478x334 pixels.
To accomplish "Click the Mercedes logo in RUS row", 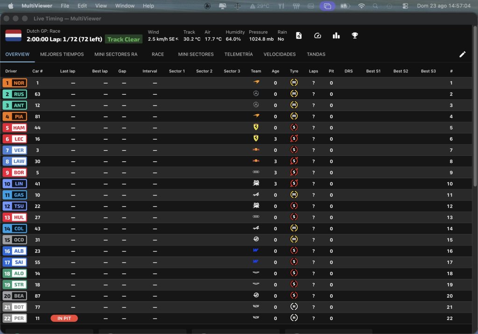I will [x=256, y=94].
